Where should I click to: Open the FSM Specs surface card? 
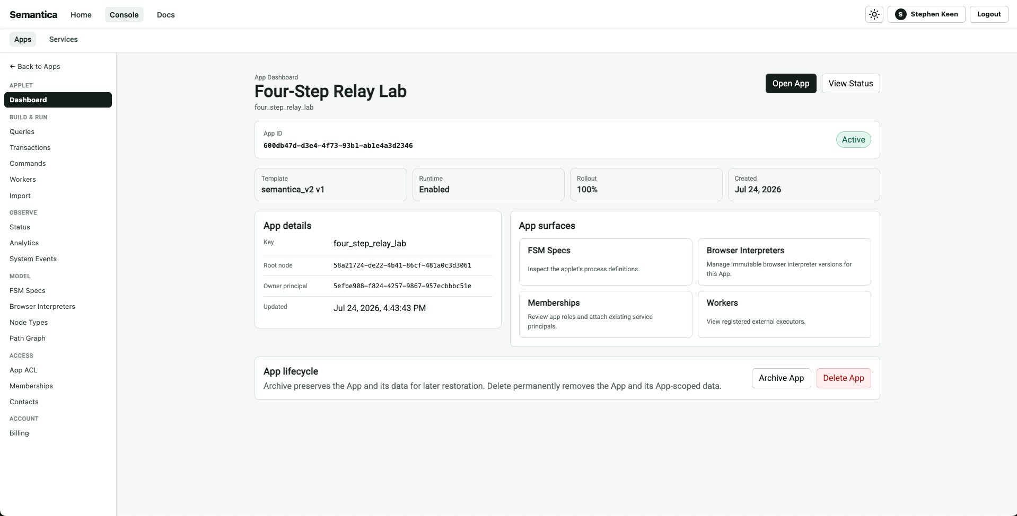[606, 262]
